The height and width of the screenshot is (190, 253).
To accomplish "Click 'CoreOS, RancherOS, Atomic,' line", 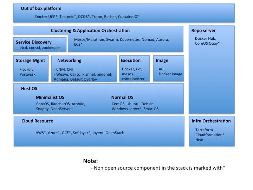I will (x=60, y=104).
